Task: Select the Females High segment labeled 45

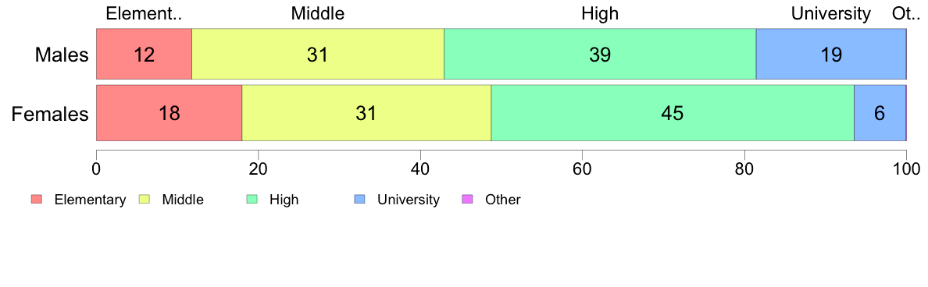Action: point(673,113)
